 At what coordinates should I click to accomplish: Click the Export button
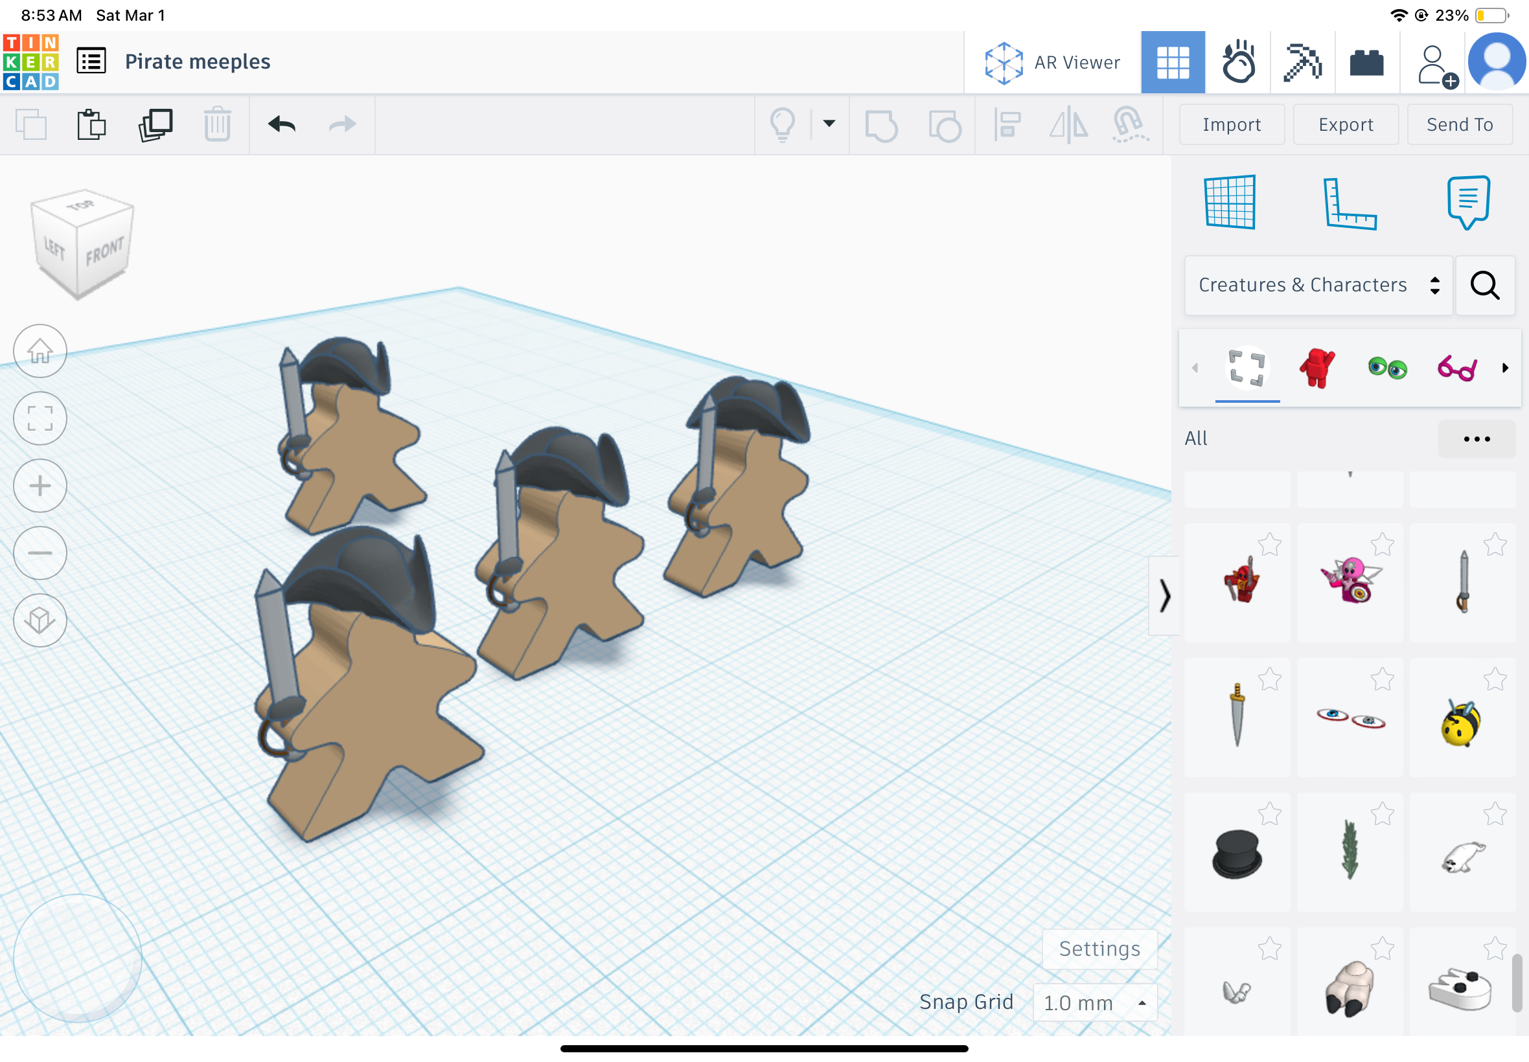(1345, 124)
